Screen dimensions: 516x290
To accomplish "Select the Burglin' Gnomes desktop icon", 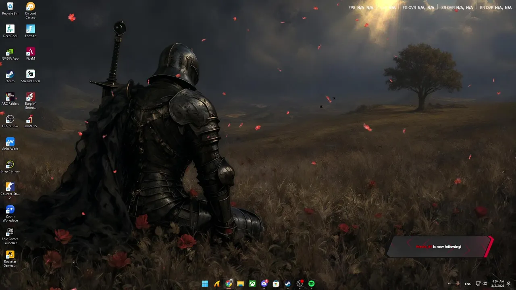I will 31,101.
